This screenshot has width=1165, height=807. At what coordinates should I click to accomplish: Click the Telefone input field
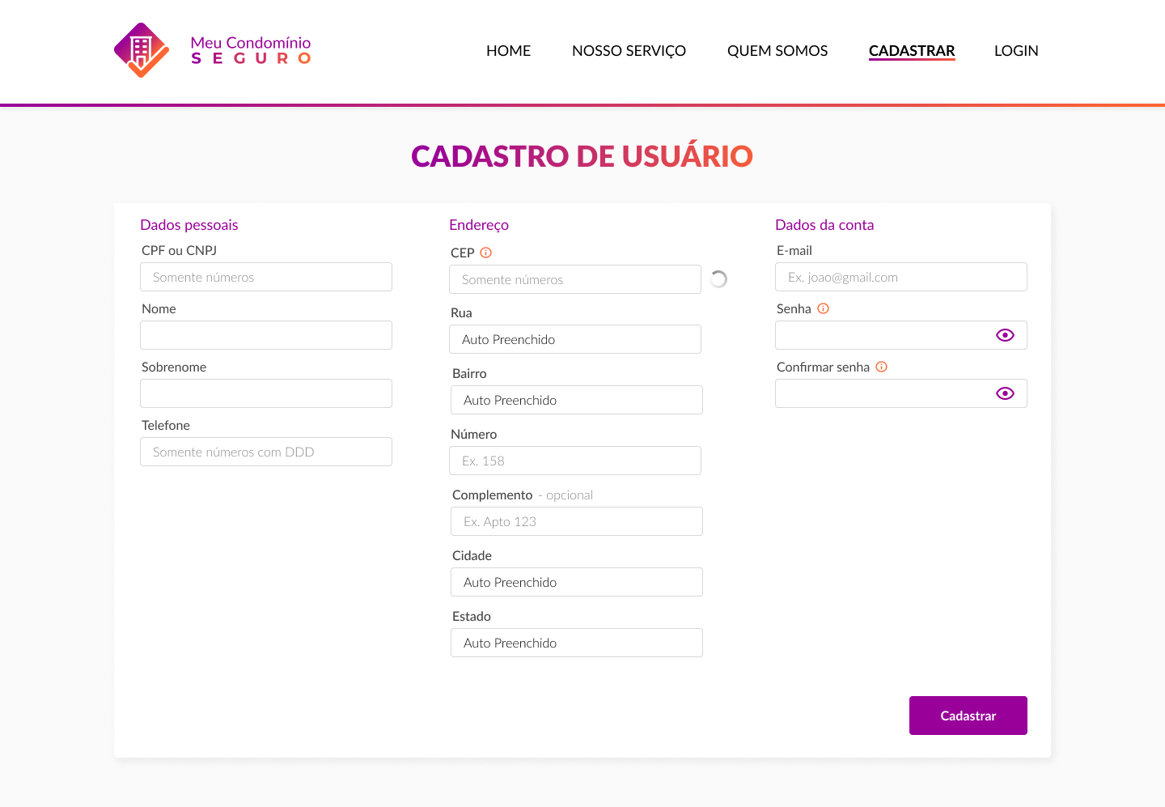pos(265,452)
